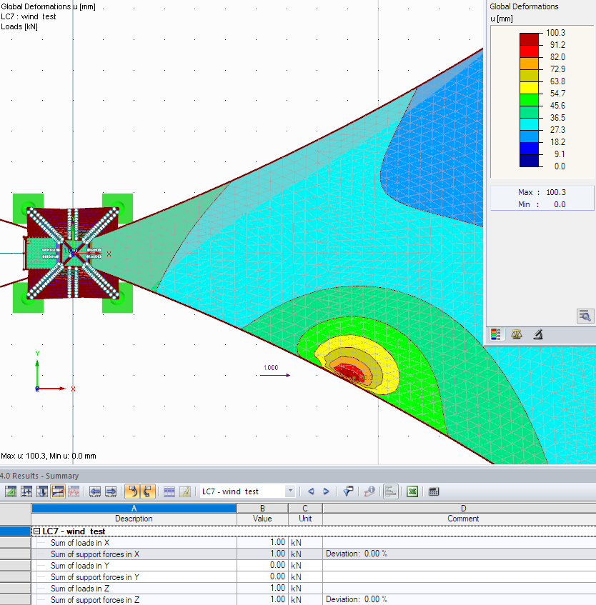Select column C header
596x605 pixels.
(305, 509)
